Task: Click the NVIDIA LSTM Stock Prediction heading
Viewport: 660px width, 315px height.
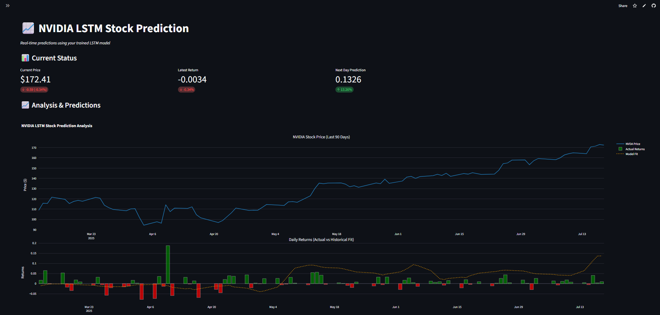Action: (113, 28)
